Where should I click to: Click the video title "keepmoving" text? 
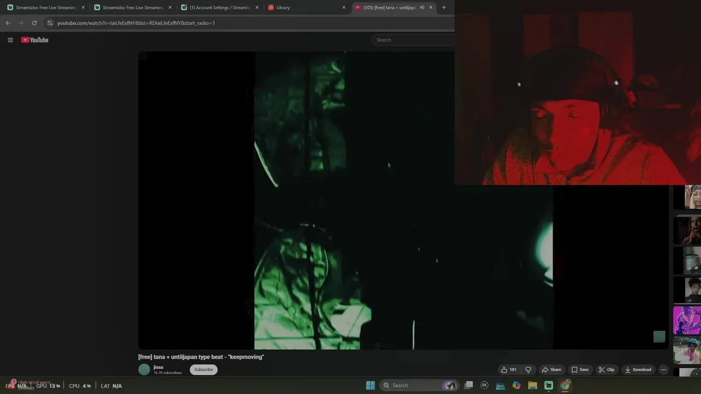coord(201,357)
